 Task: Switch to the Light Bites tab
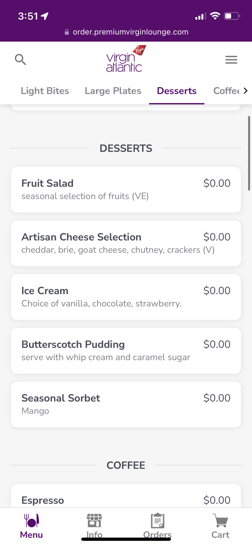point(45,91)
